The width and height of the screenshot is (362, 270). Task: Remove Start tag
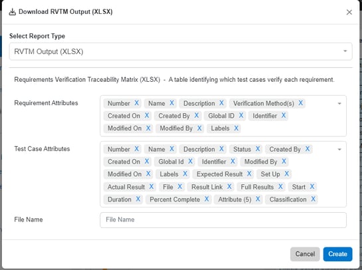coord(312,187)
